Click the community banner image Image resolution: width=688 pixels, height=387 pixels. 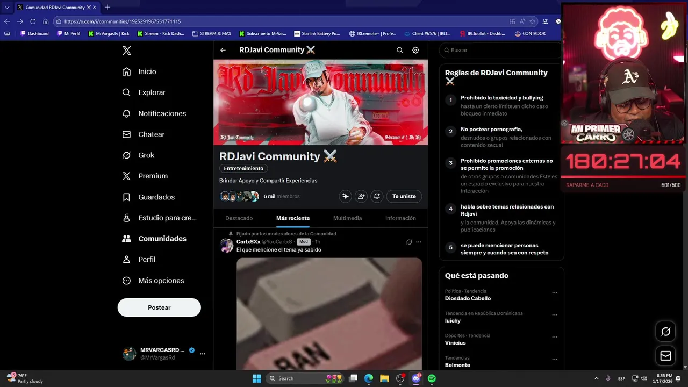(321, 102)
